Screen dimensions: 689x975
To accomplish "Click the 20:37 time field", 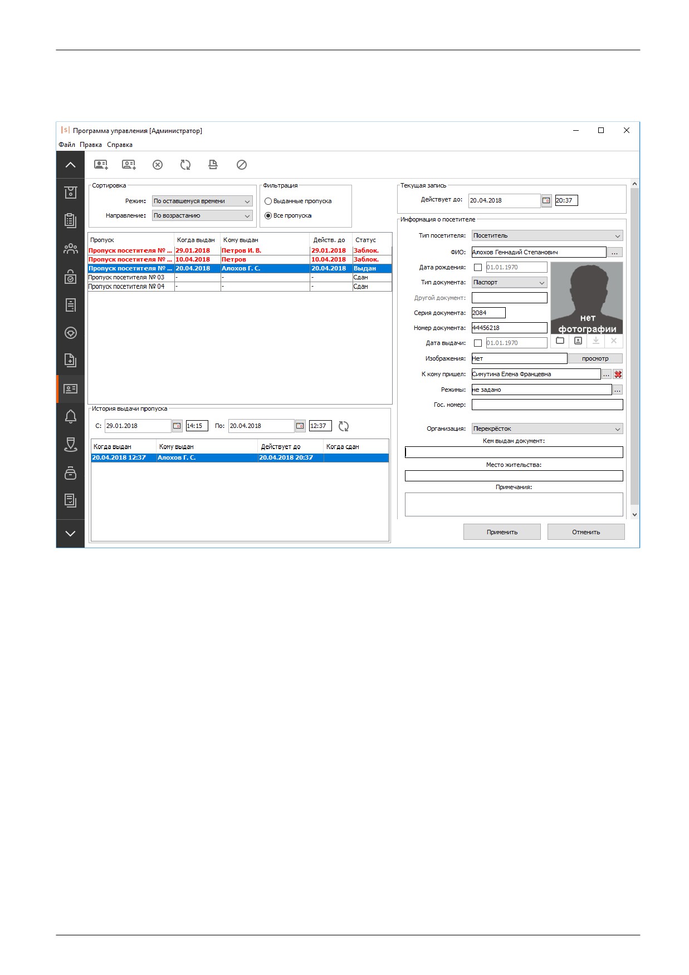I will pos(566,200).
